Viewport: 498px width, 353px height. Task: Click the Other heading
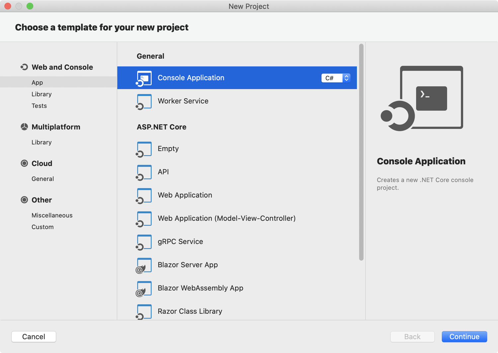tap(41, 200)
